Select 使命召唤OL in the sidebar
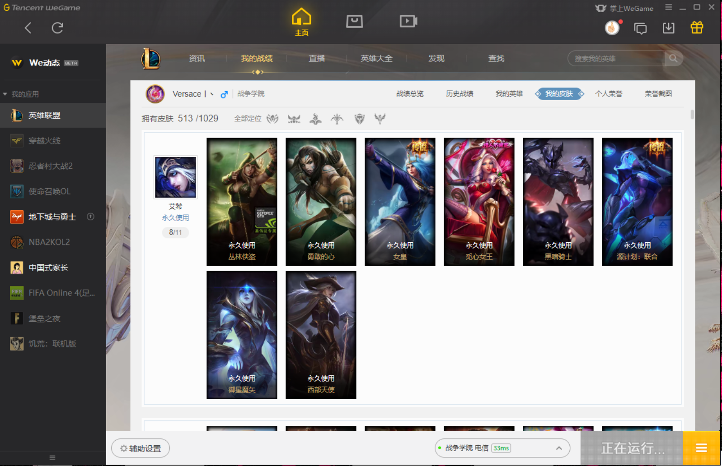 (53, 191)
